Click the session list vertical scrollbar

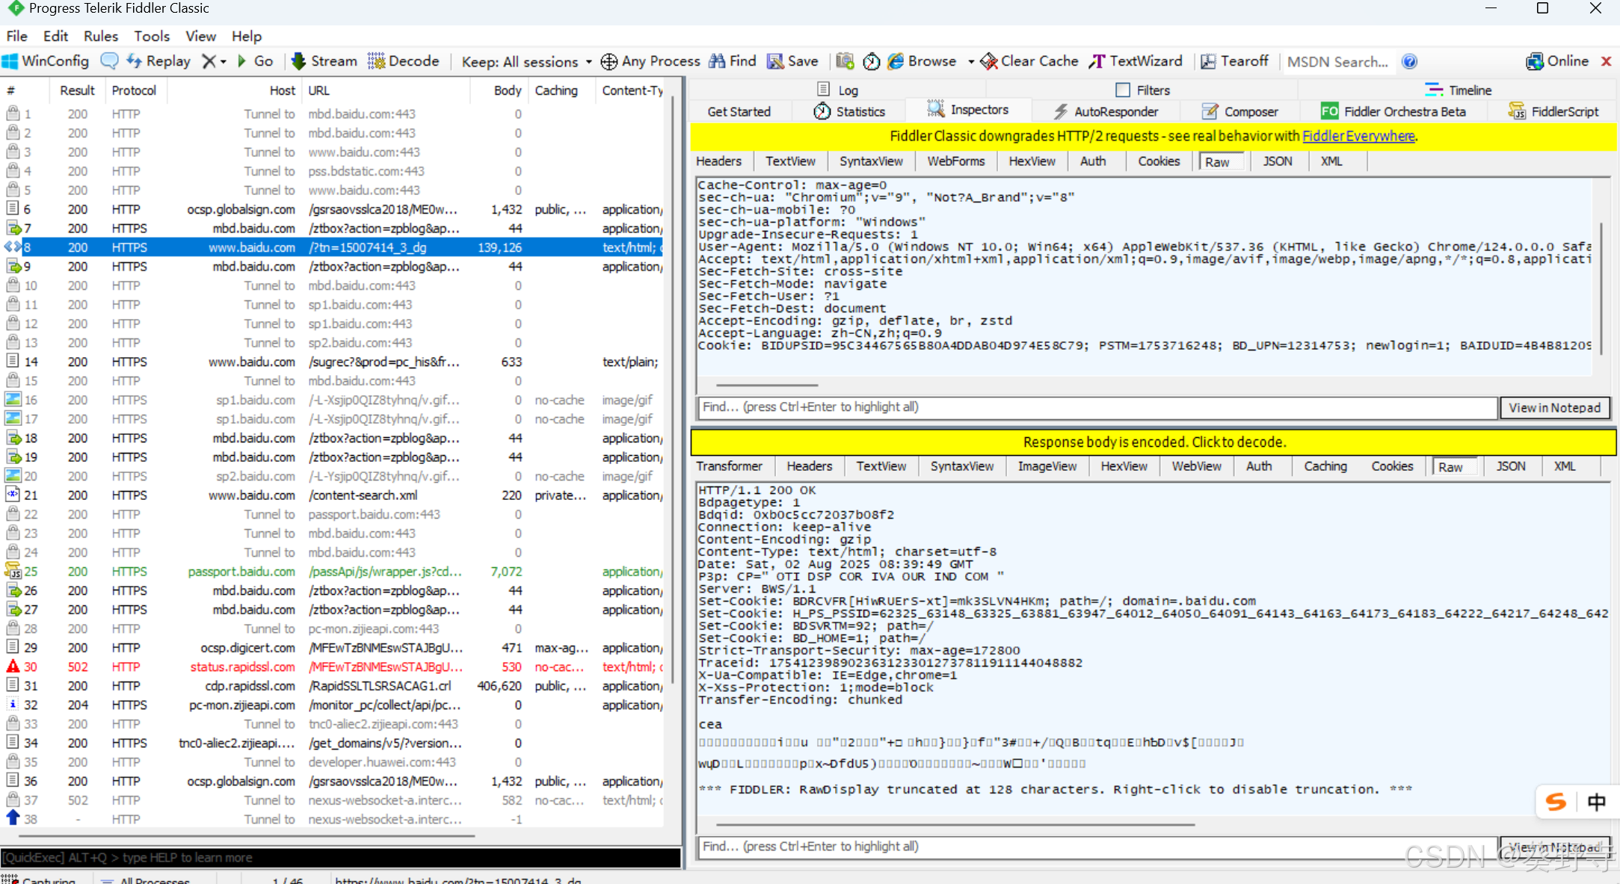[x=672, y=389]
